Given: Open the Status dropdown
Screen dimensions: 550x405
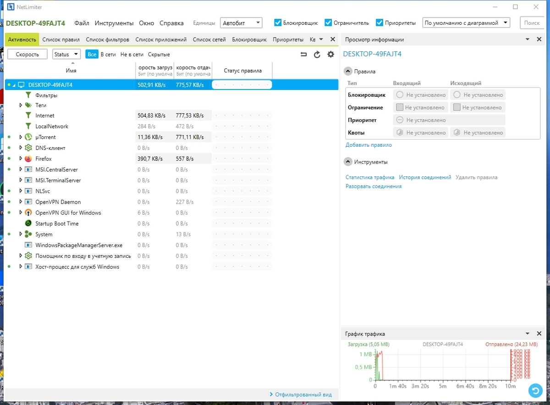Looking at the screenshot, I should (66, 54).
